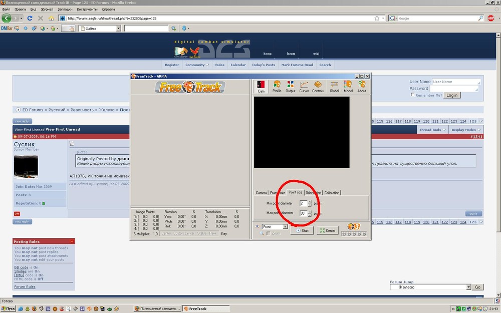Viewport: 501px width, 313px height.
Task: Open Internet Explorer from quick launch
Action: tap(21, 309)
